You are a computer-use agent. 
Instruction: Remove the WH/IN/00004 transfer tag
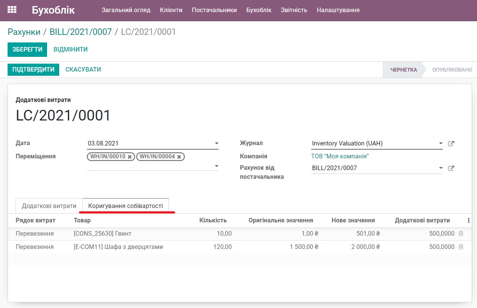pyautogui.click(x=179, y=156)
